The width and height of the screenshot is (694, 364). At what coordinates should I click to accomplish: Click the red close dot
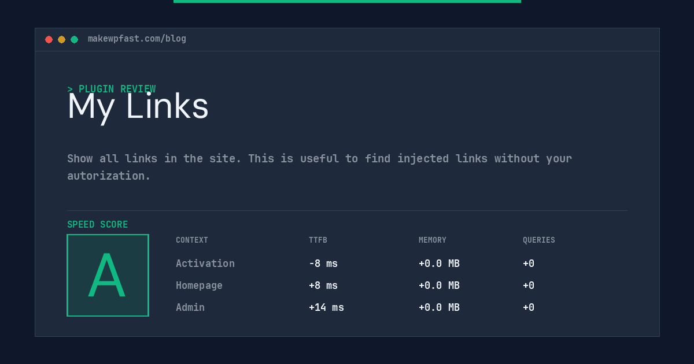[49, 39]
